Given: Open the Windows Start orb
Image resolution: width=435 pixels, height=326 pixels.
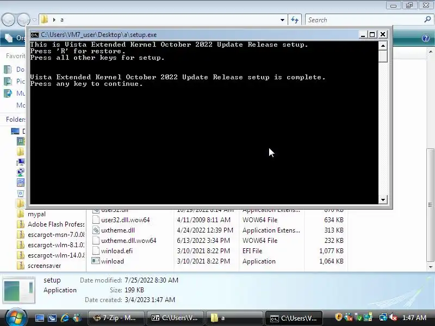Looking at the screenshot, I should coord(16,317).
